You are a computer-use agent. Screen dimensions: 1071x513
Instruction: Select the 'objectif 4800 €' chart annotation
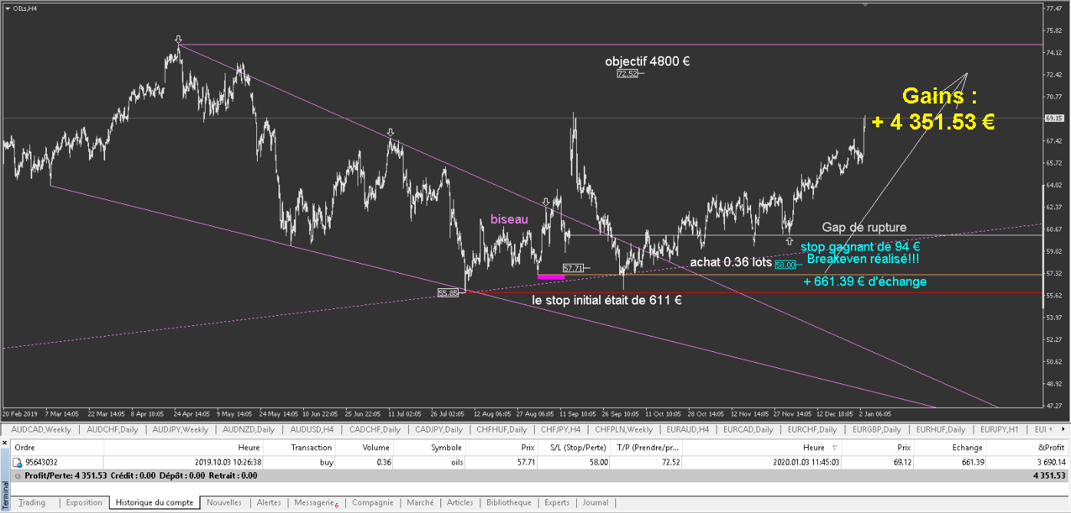click(x=647, y=61)
